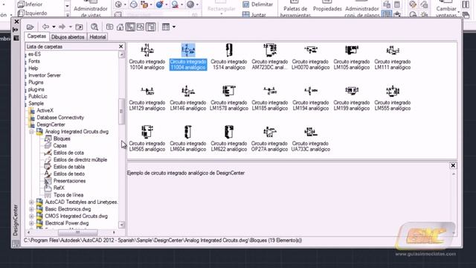Close the description pane with its X

(453, 165)
